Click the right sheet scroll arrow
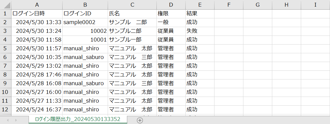330x124 pixels. [16, 120]
